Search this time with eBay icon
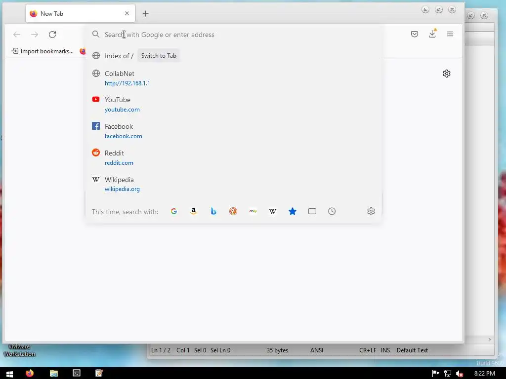 [x=253, y=211]
